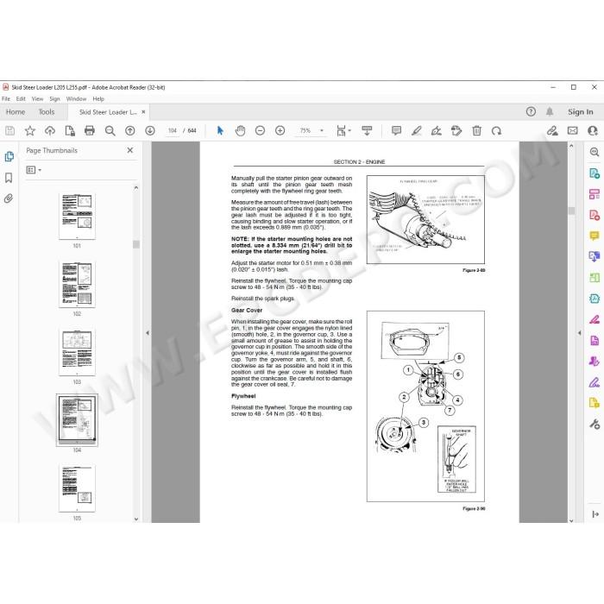Open the Bookmarks panel icon

[x=9, y=178]
